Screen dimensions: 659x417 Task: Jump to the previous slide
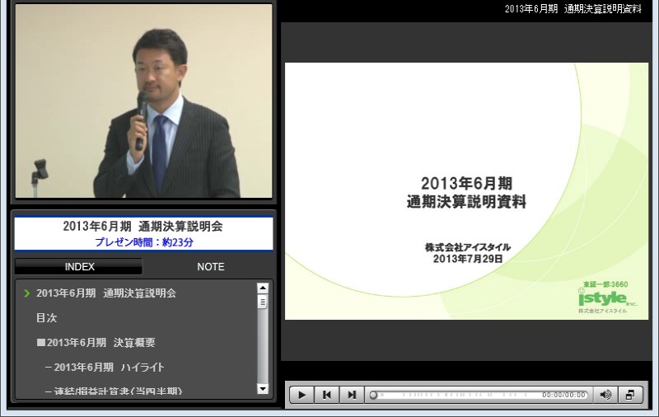[326, 395]
